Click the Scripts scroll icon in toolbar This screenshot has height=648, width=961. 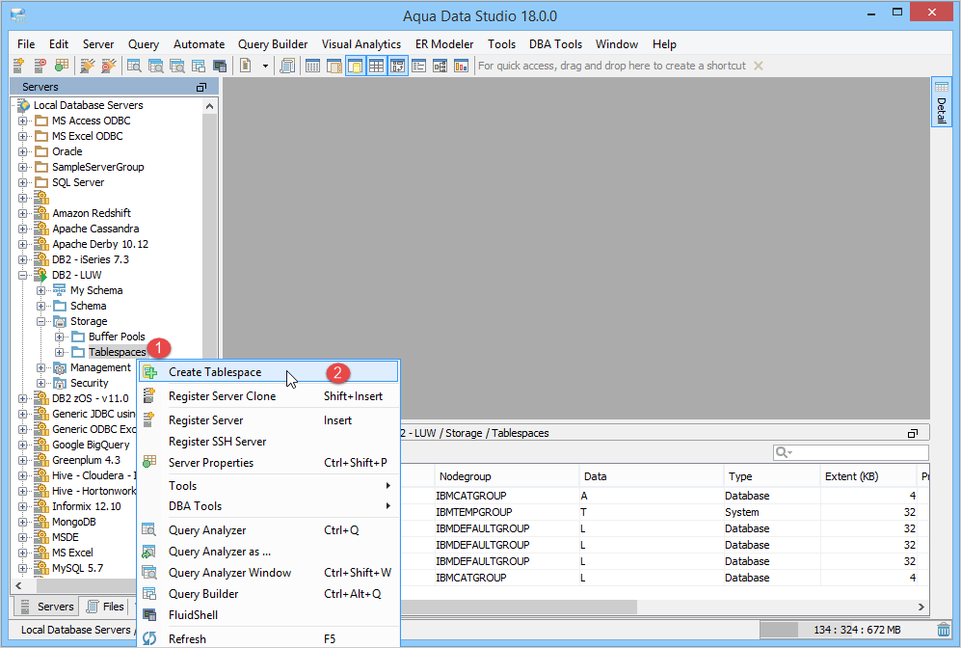[x=287, y=66]
